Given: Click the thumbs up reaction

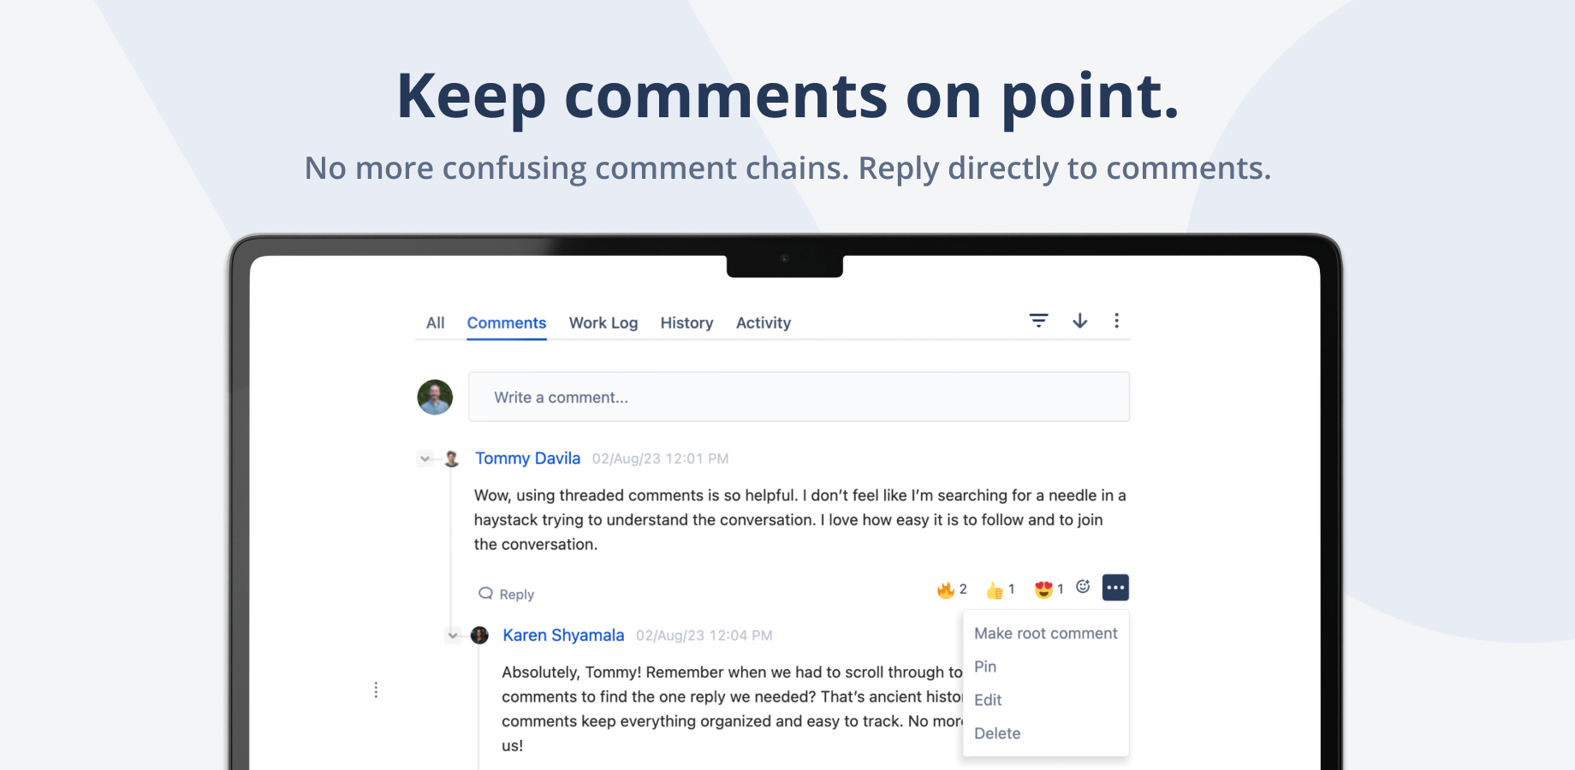Looking at the screenshot, I should click(1000, 589).
